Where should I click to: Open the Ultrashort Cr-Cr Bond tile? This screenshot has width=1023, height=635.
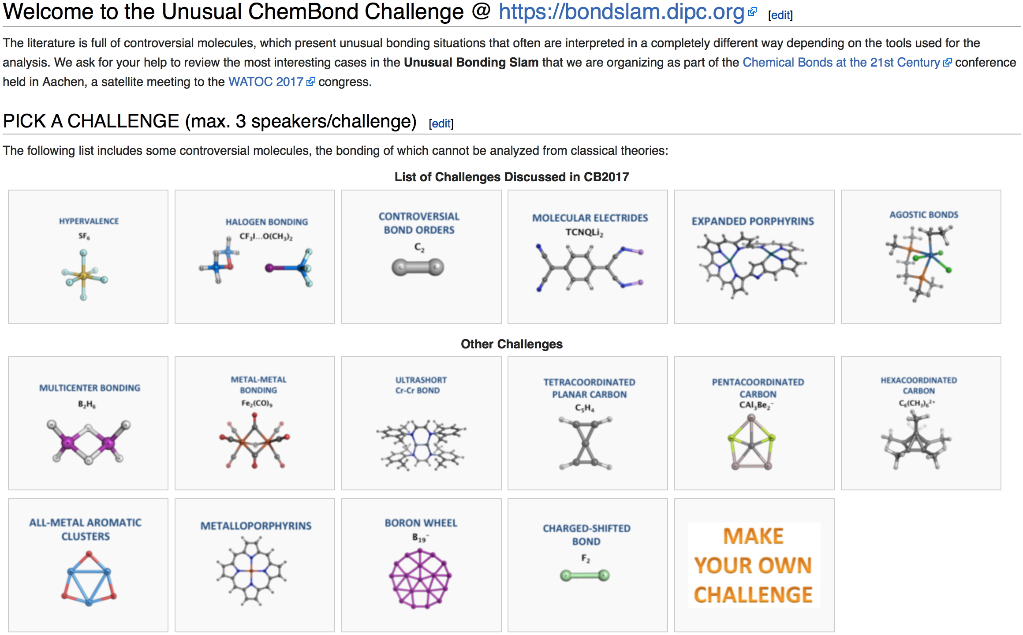tap(421, 423)
